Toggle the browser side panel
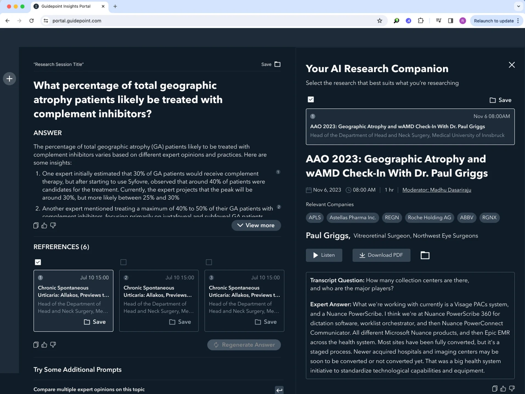Screen dimensions: 525x394 450,21
